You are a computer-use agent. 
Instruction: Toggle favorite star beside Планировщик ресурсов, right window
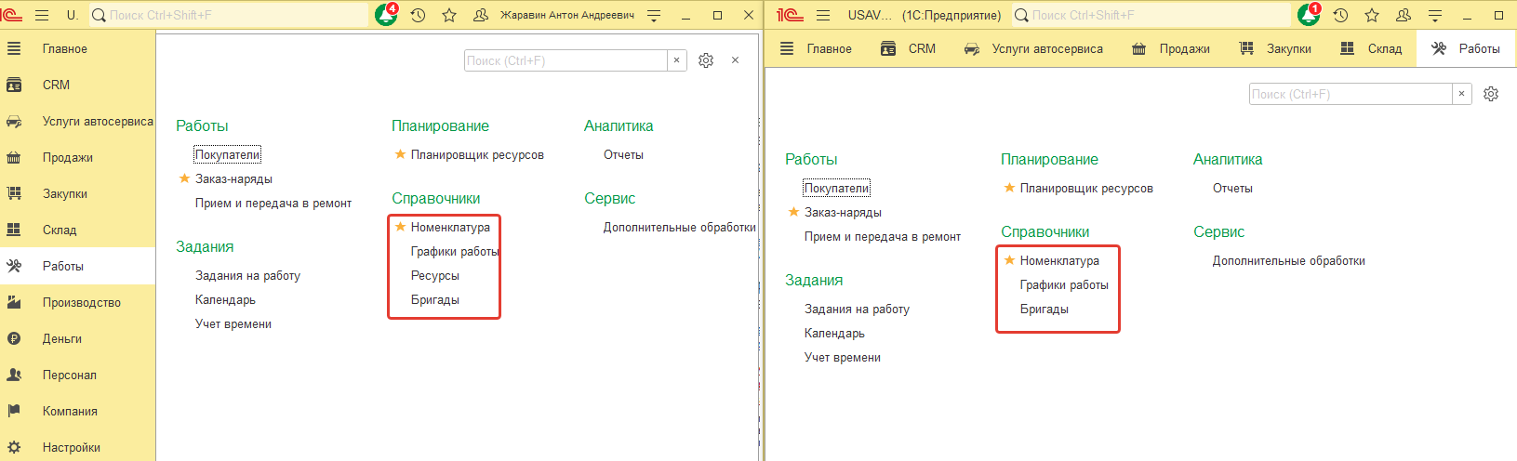click(1009, 188)
